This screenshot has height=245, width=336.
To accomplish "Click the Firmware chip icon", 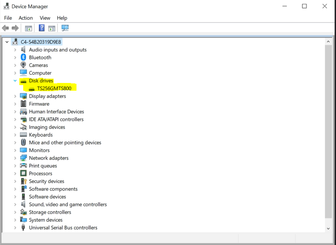I will (x=23, y=104).
